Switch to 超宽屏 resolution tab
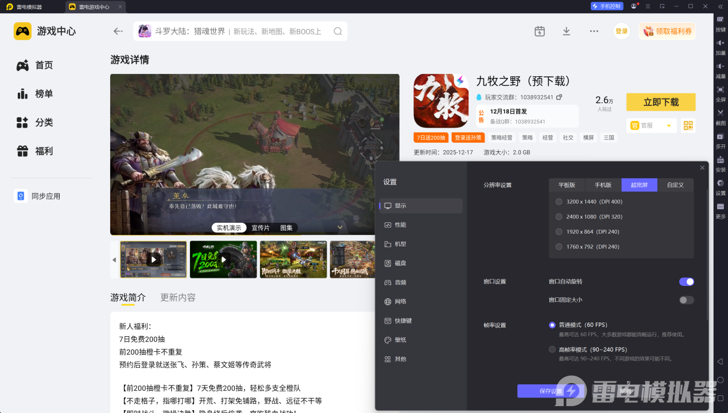The height and width of the screenshot is (413, 728). pyautogui.click(x=639, y=185)
